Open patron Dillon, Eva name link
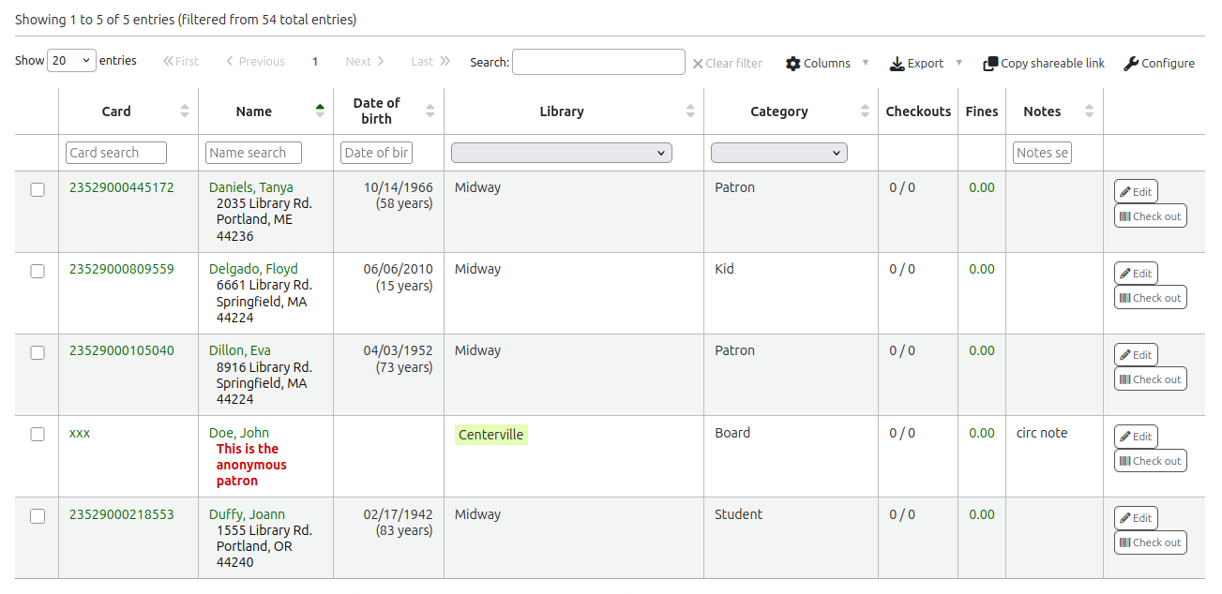Screen dimensions: 1222x594 (x=239, y=351)
